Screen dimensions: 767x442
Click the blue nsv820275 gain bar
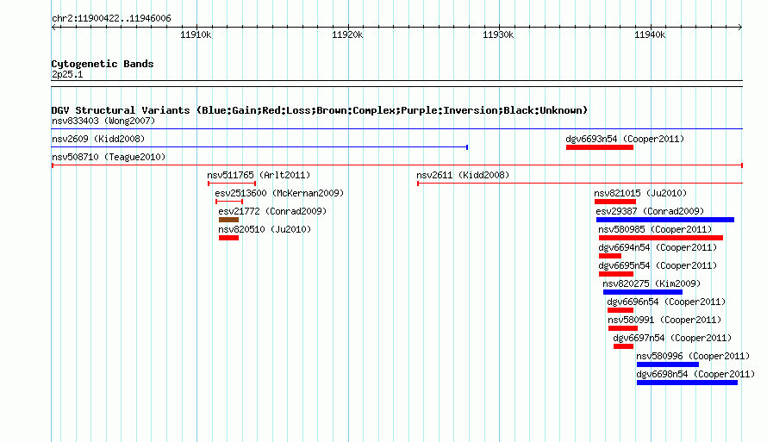(x=643, y=292)
